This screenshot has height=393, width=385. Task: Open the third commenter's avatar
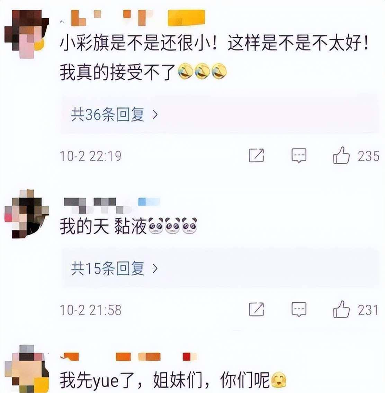coord(27,368)
